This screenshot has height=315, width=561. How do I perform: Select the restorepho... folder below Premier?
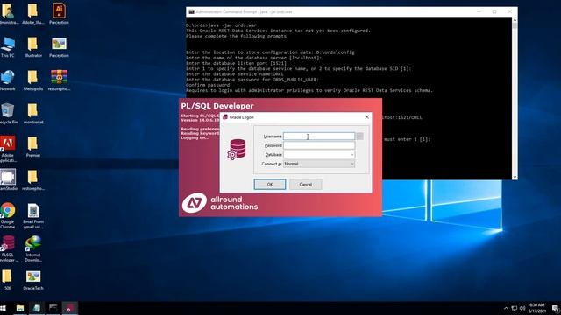[33, 180]
